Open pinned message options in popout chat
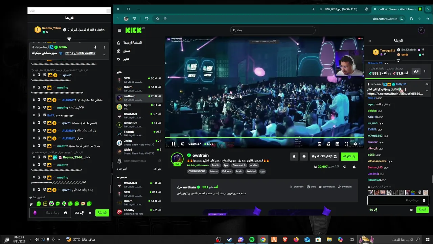 click(x=104, y=47)
